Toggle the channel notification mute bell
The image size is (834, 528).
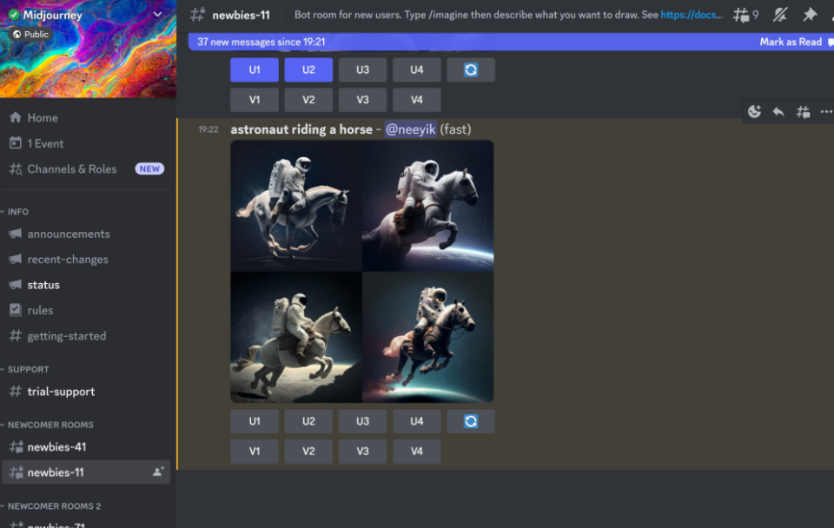coord(780,15)
